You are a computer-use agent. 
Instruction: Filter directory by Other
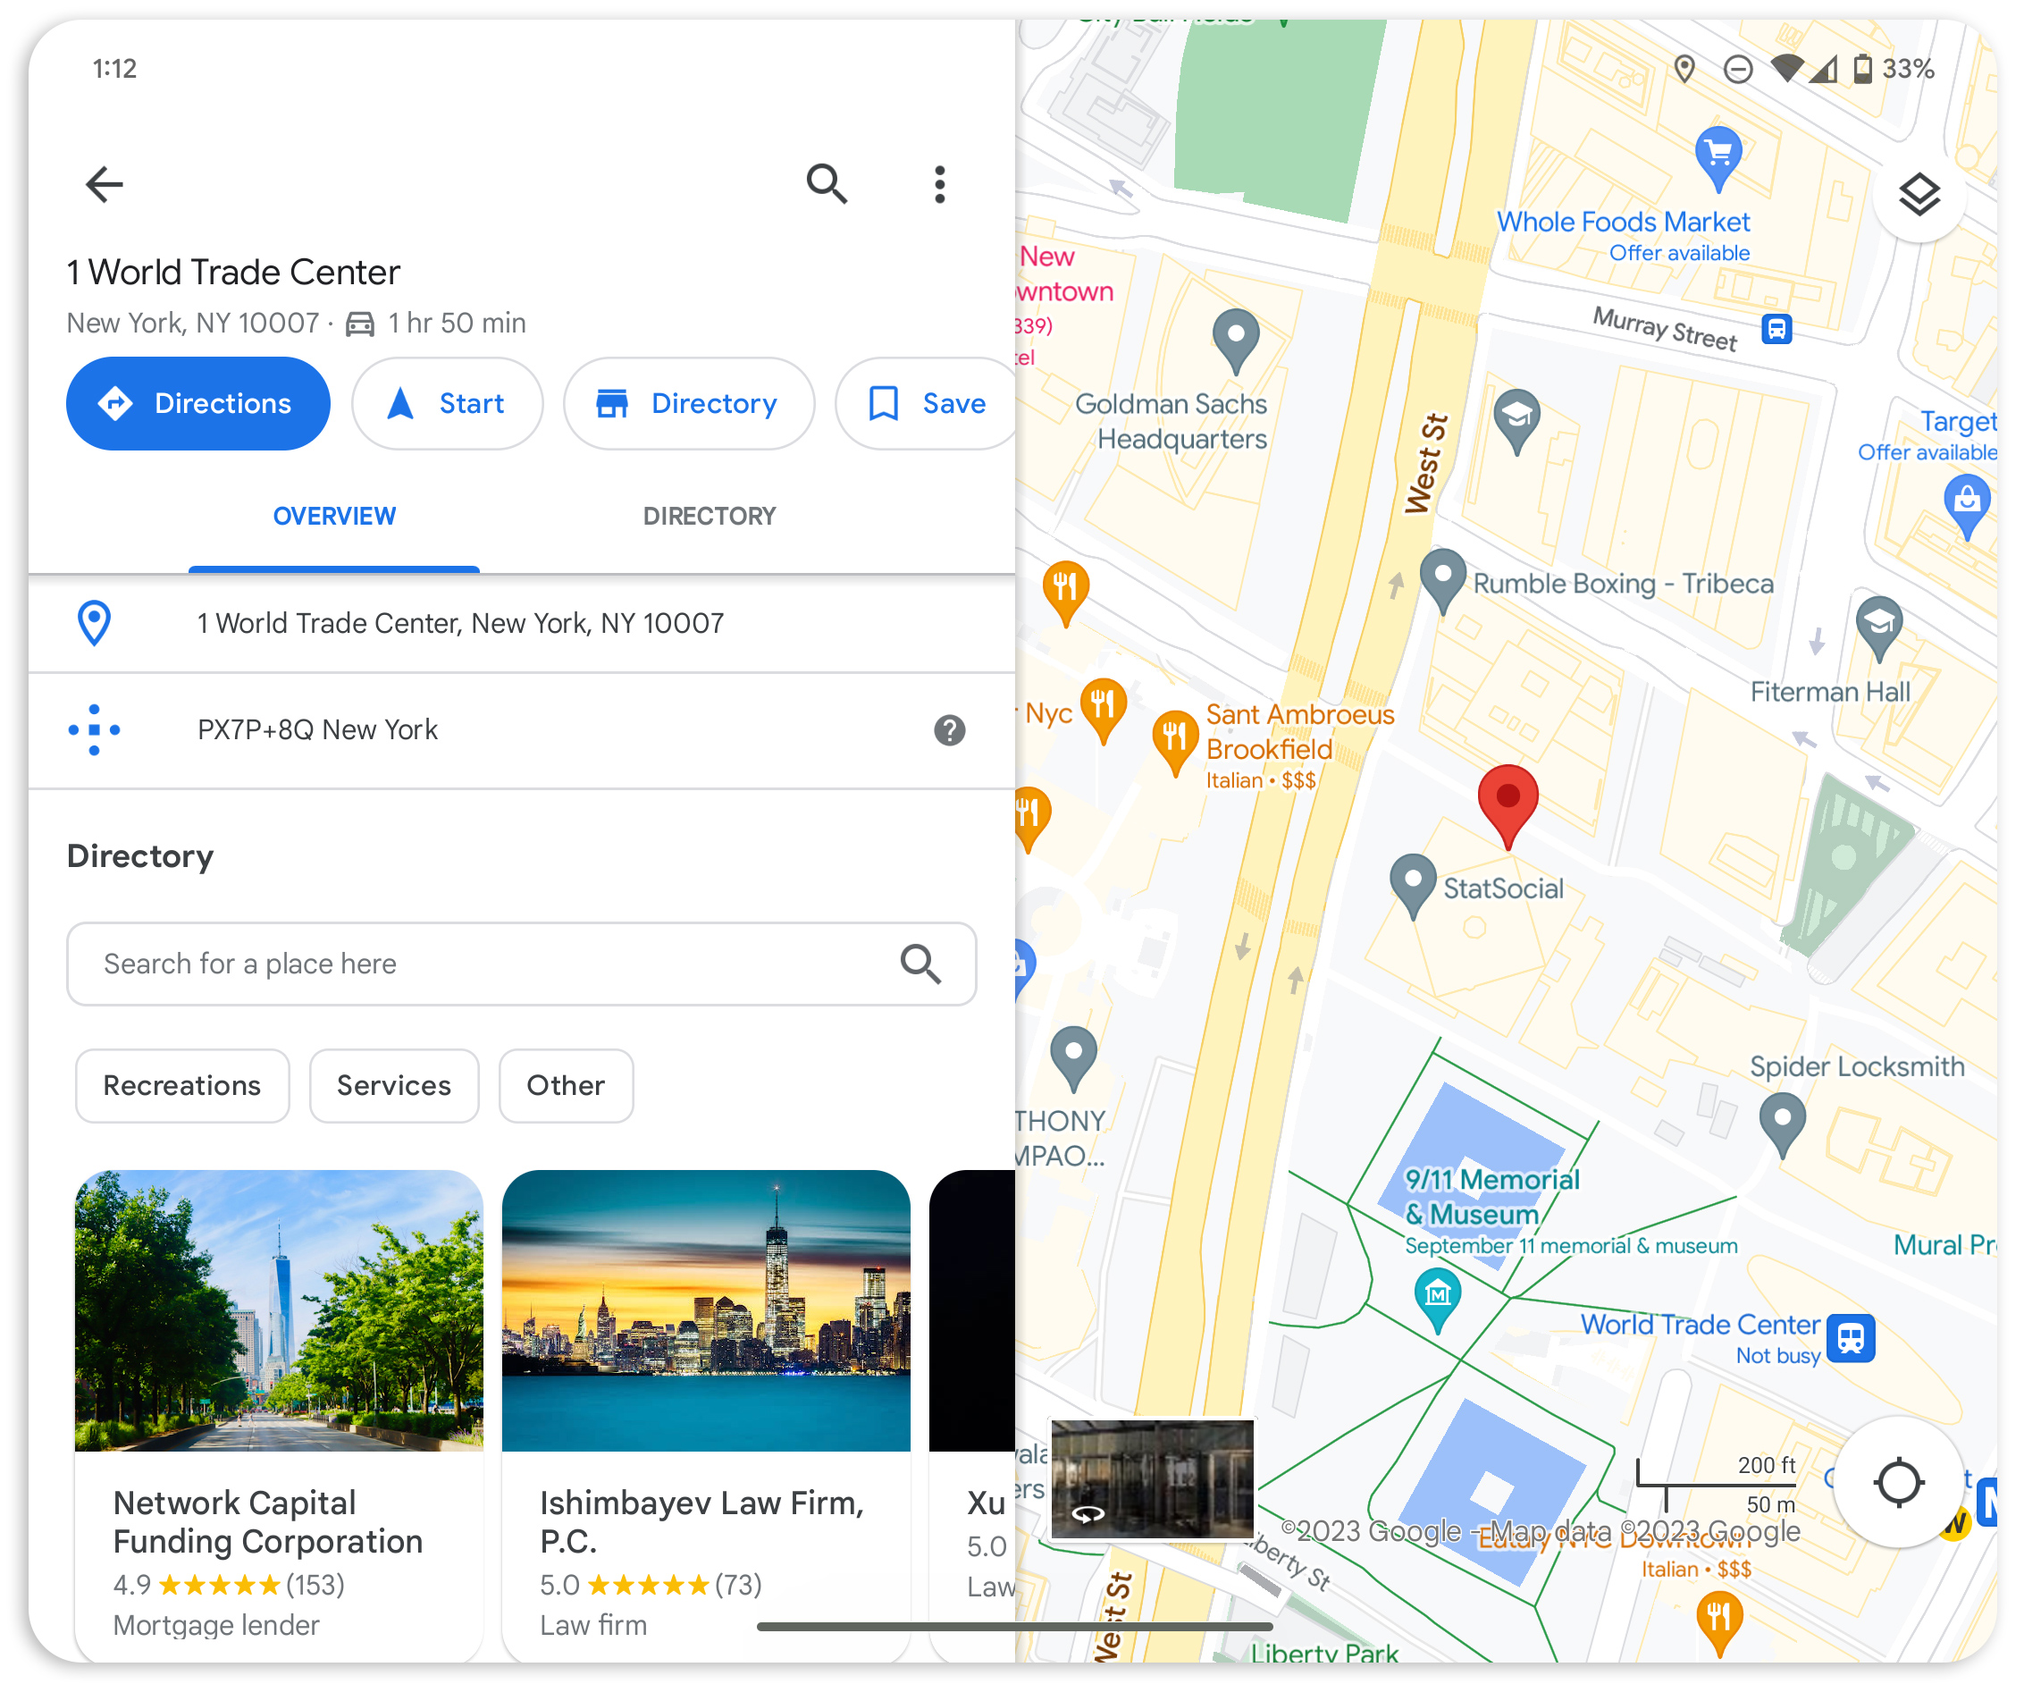(566, 1086)
